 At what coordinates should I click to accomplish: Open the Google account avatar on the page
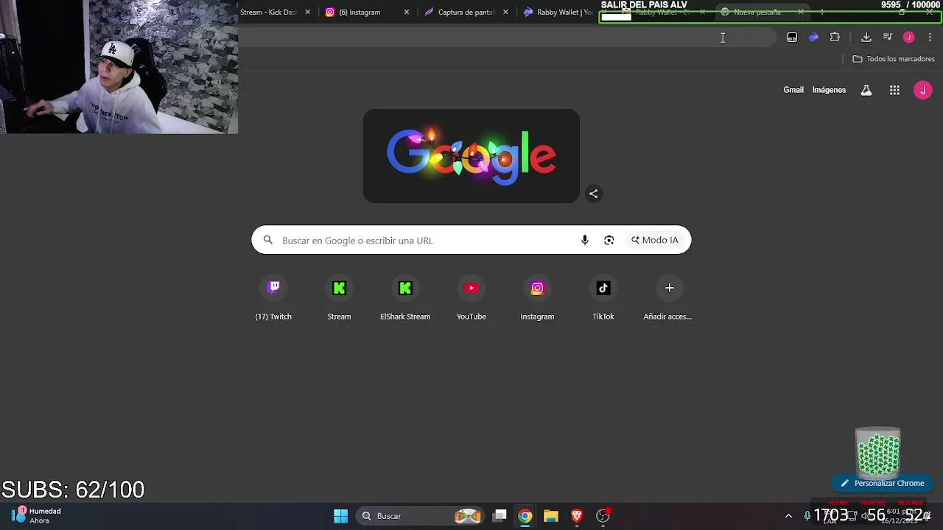coord(922,90)
